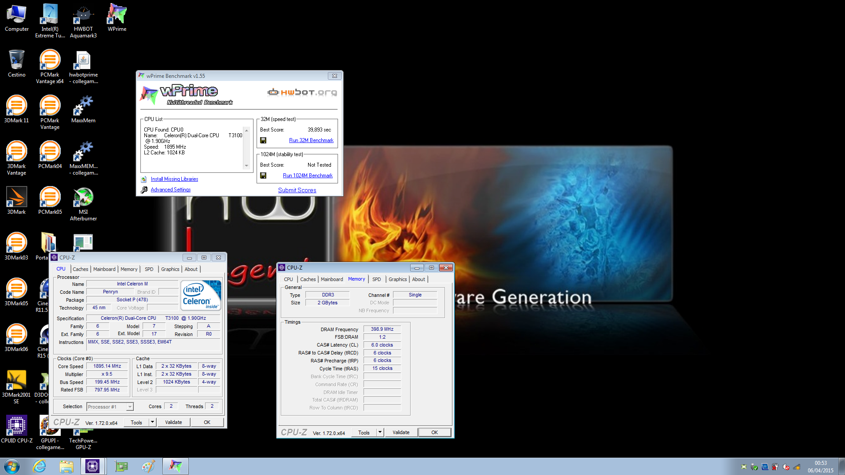Click Tools button in Memory CPU-Z window
The height and width of the screenshot is (475, 845).
tap(364, 432)
